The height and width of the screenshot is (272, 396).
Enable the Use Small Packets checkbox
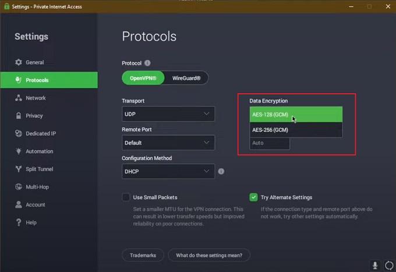[x=126, y=197]
